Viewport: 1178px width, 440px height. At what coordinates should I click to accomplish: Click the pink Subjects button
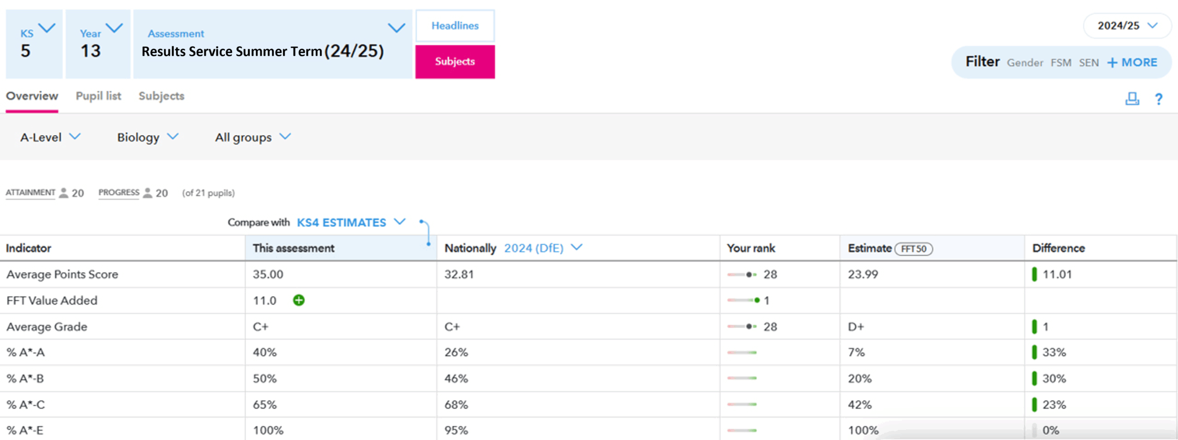point(455,62)
